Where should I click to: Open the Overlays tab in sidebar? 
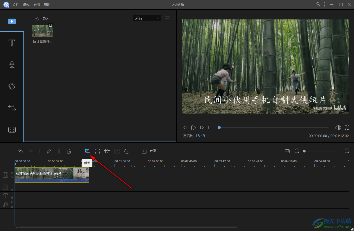pos(12,86)
